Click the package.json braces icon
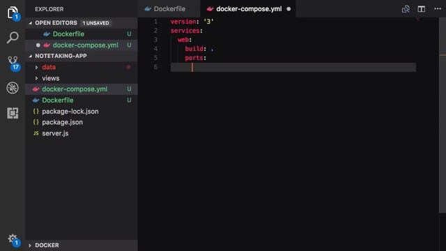Viewport: 446px width, 251px height. (36, 122)
